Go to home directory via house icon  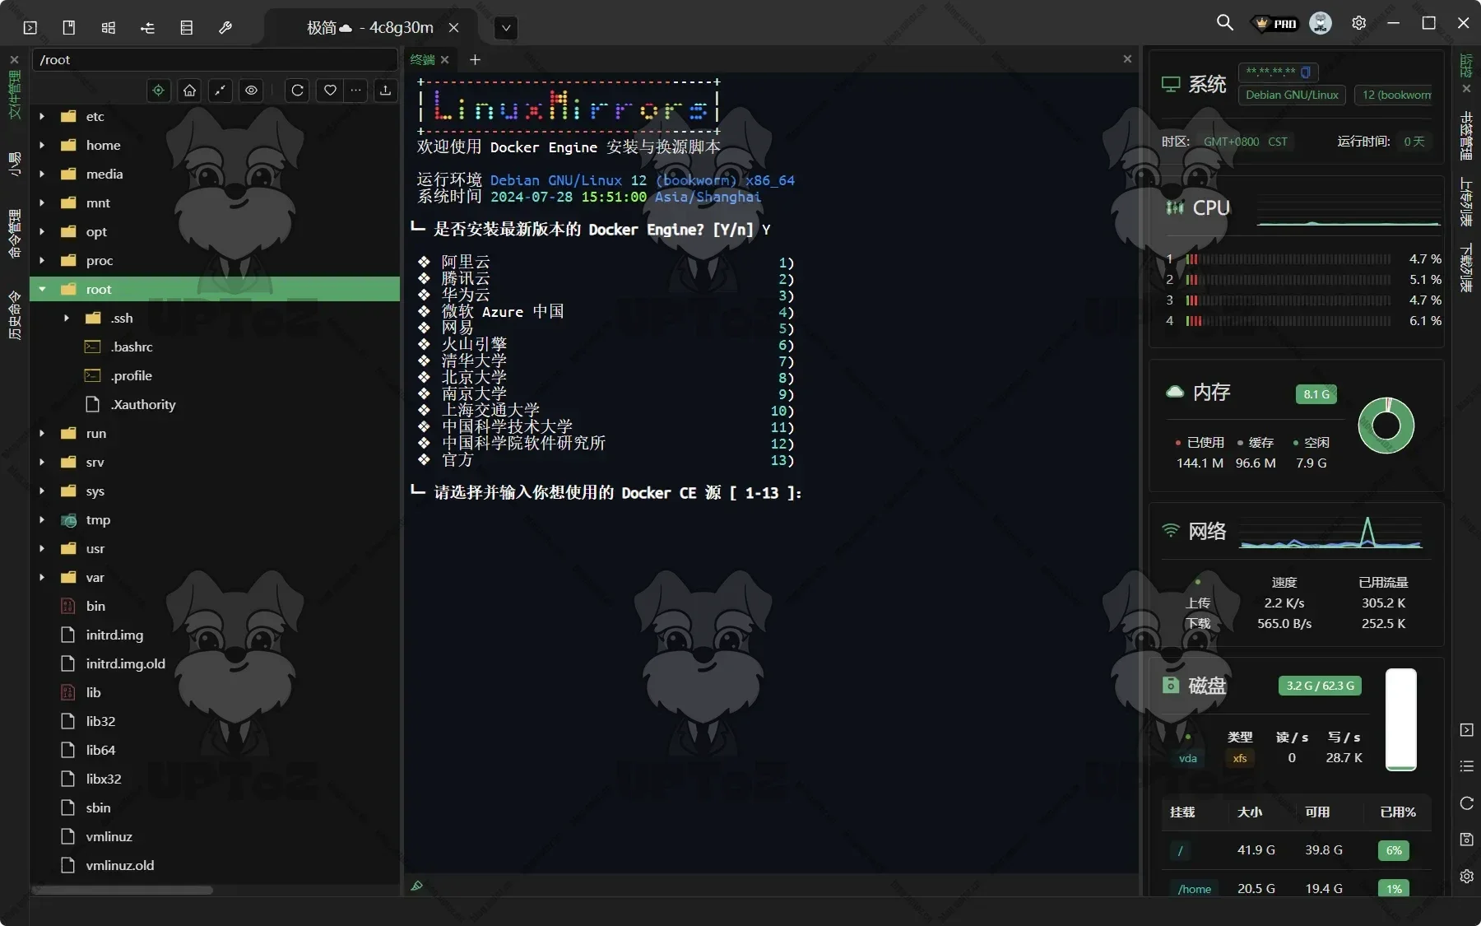[190, 91]
